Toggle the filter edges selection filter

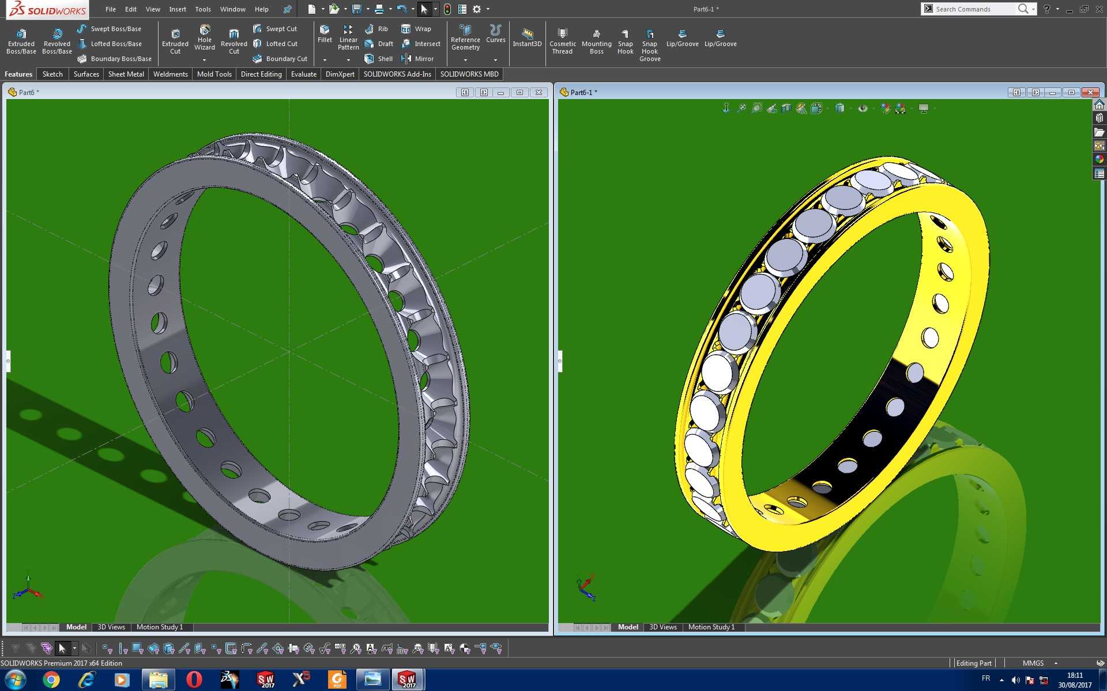(x=123, y=649)
